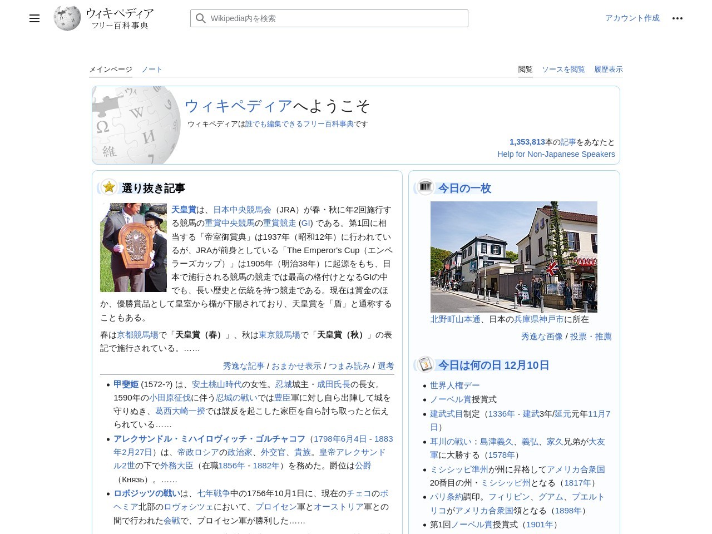Open the 1336年 year link
The image size is (712, 534).
[x=501, y=414]
